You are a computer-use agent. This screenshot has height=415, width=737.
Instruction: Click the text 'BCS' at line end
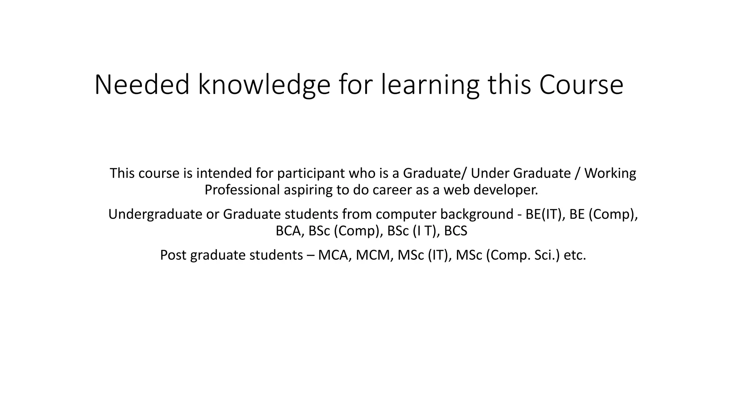455,231
